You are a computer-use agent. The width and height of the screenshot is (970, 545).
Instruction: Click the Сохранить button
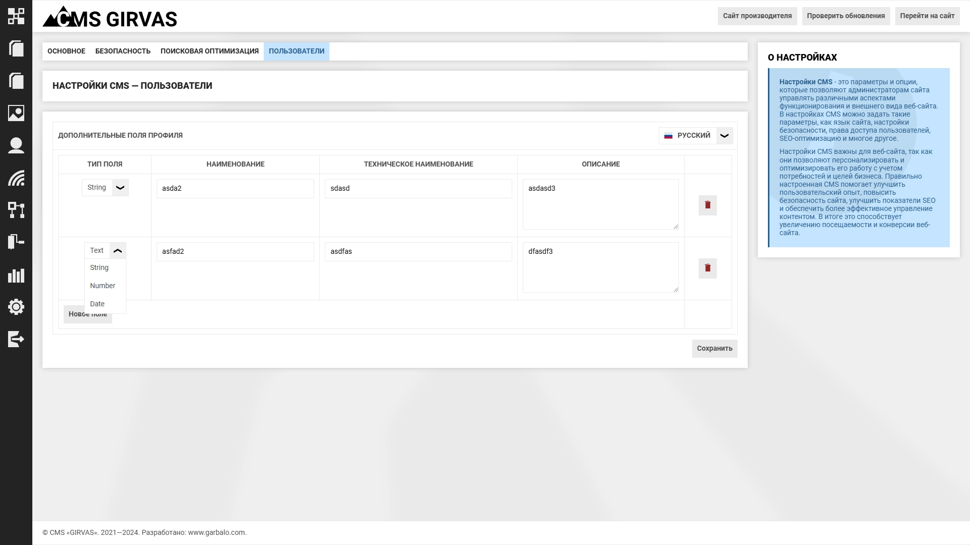[x=714, y=349]
